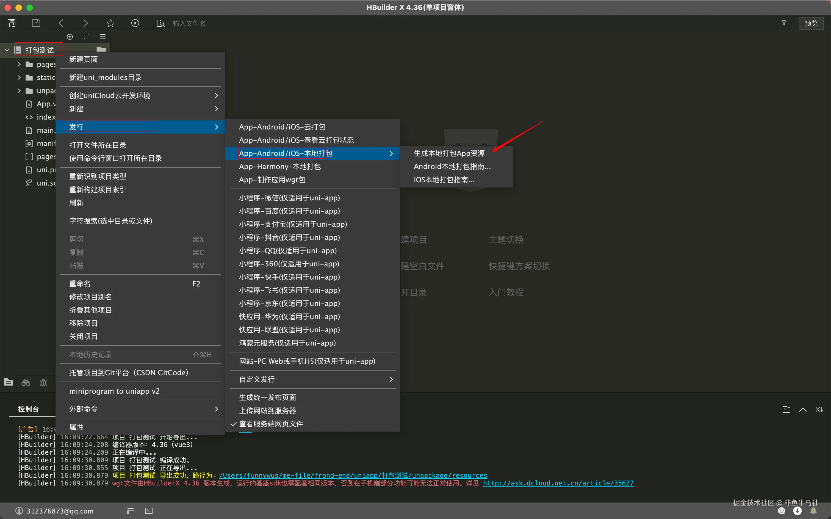This screenshot has width=831, height=519.
Task: Collapse the console panel with up chevron
Action: (x=802, y=409)
